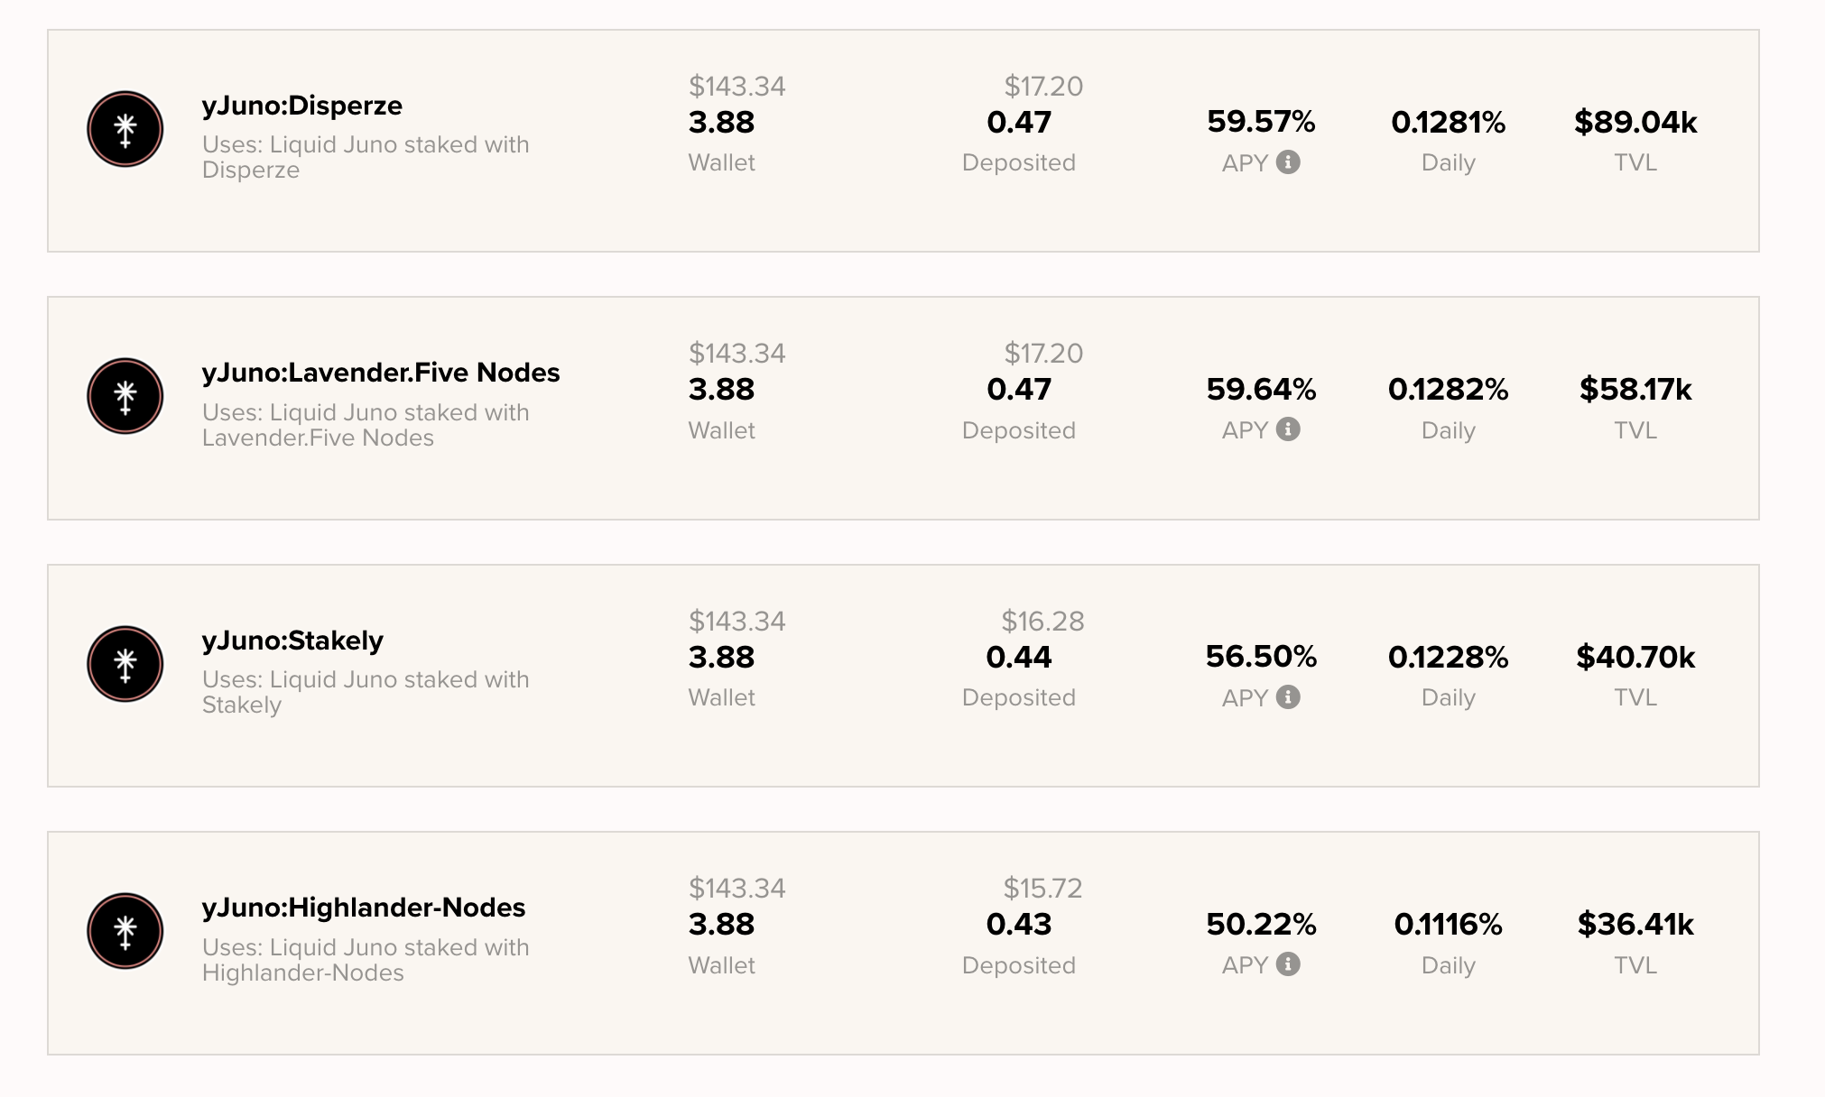Screen dimensions: 1825x1097
Task: Click the 0.47 Deposited amount for Lavender.Five Nodes
Action: coord(1019,390)
